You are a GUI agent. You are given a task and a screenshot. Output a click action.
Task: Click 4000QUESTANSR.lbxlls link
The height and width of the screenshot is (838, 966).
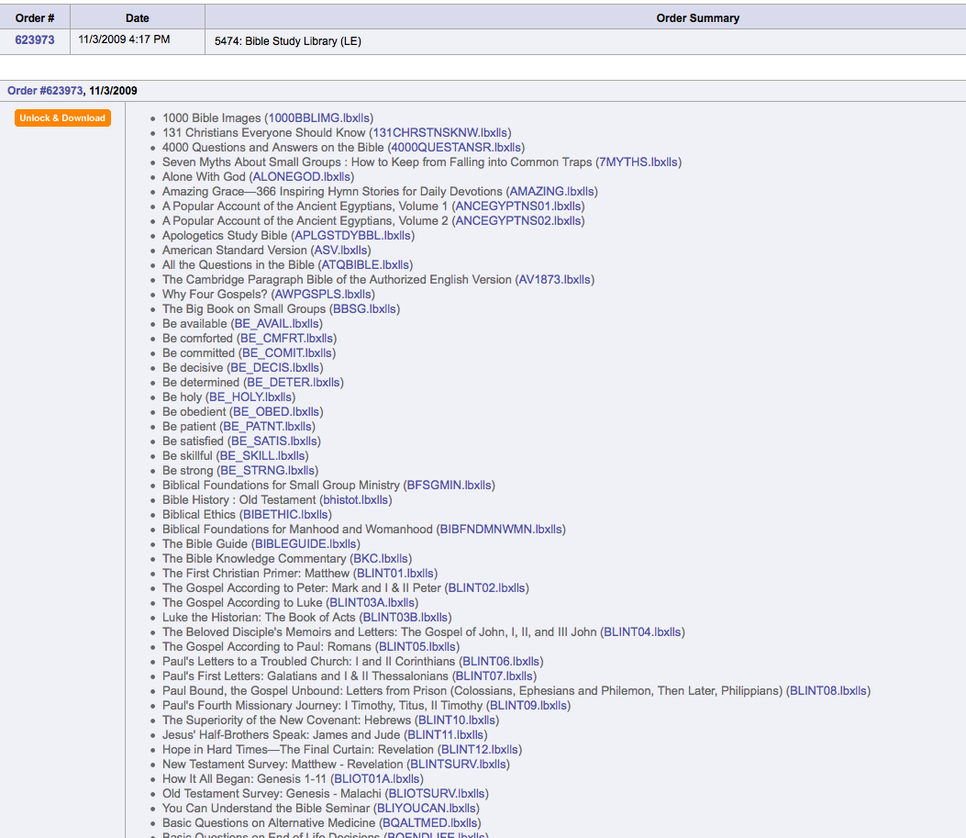coord(456,147)
